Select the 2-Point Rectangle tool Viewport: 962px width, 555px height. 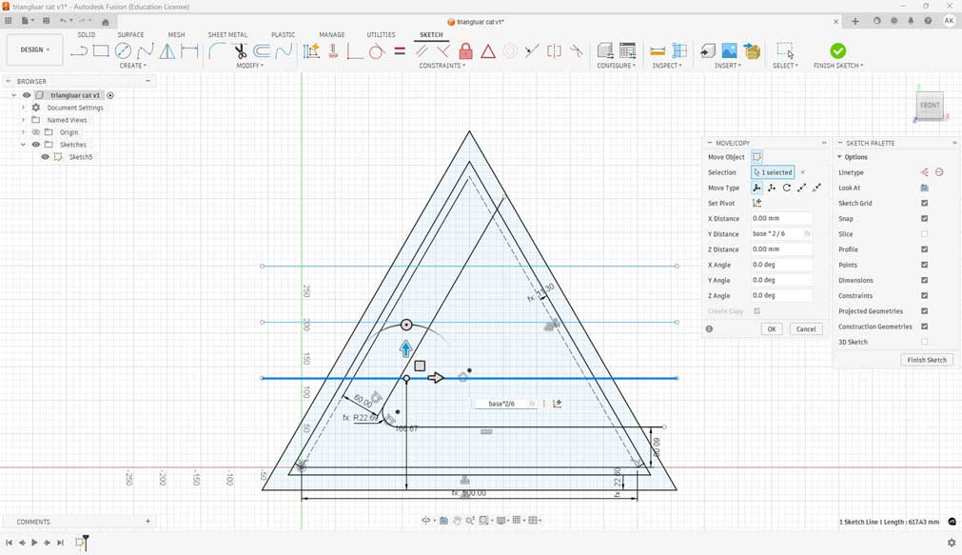pyautogui.click(x=101, y=51)
